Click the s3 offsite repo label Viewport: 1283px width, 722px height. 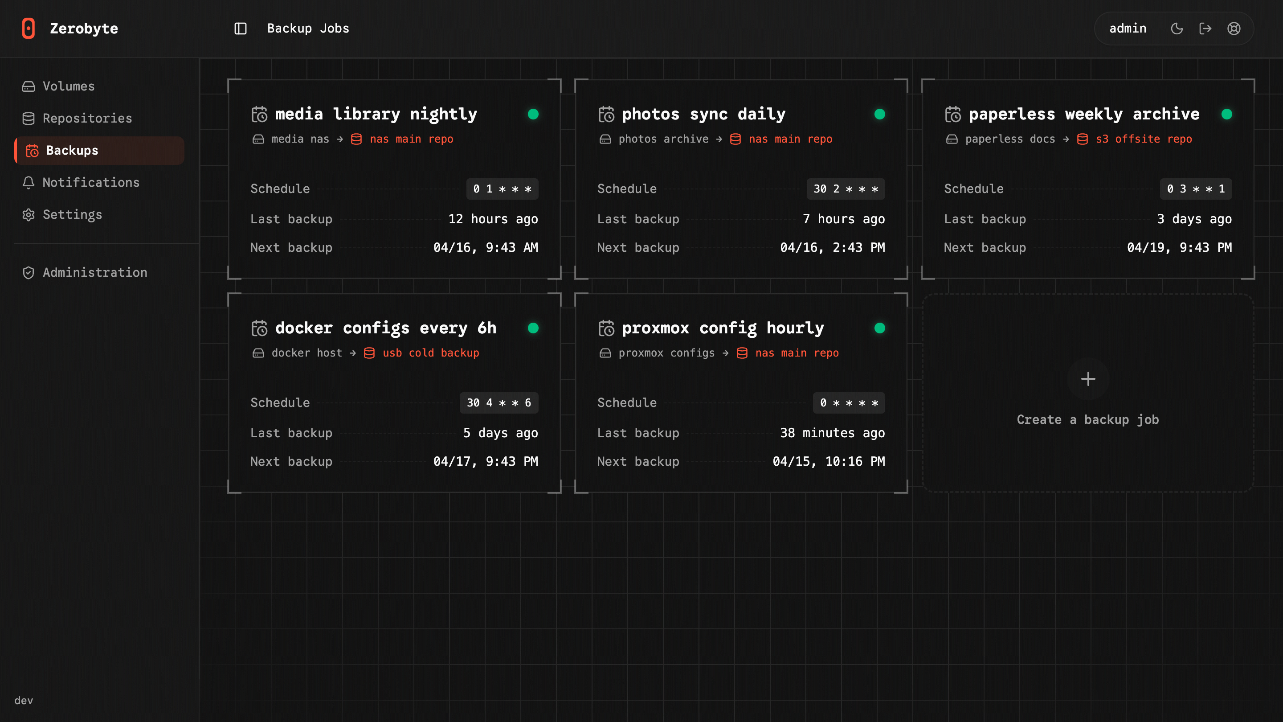tap(1144, 139)
